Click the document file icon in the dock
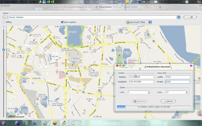Image resolution: width=202 pixels, height=126 pixels. click(x=27, y=123)
